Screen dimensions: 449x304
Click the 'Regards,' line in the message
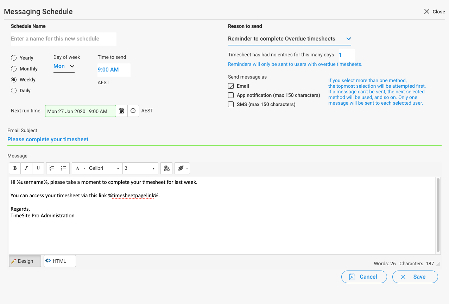20,209
